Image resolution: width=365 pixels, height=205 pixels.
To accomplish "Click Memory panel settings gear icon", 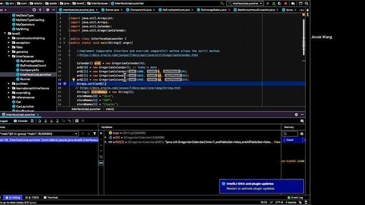I will pyautogui.click(x=302, y=134).
